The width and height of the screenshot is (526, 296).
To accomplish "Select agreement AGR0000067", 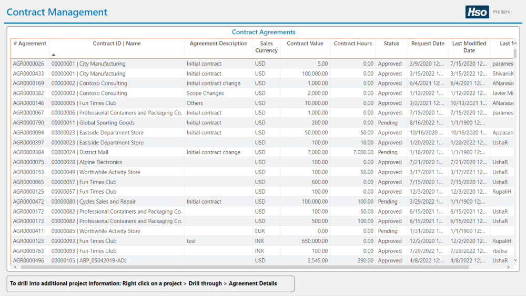I will coord(28,113).
